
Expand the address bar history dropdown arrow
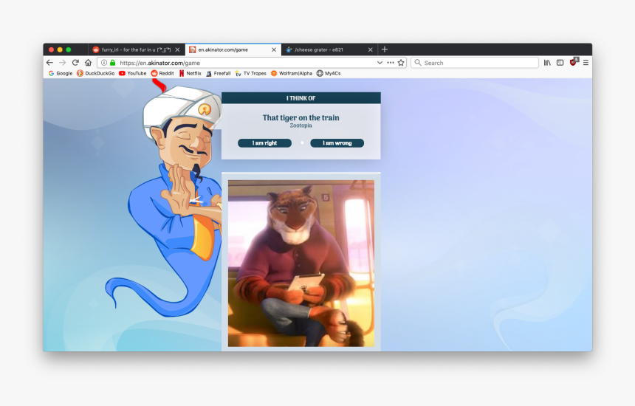coord(380,63)
